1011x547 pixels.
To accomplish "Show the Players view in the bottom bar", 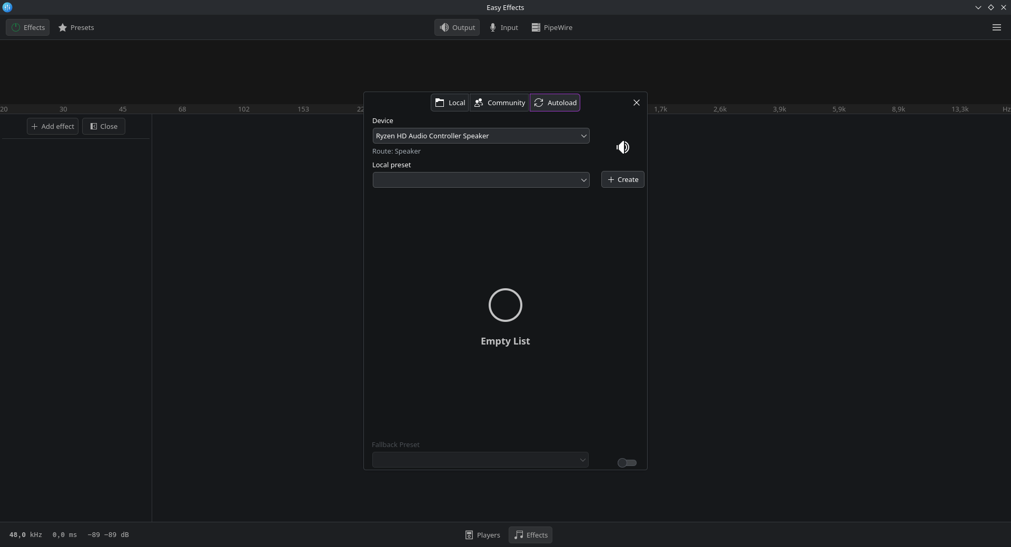I will tap(482, 535).
